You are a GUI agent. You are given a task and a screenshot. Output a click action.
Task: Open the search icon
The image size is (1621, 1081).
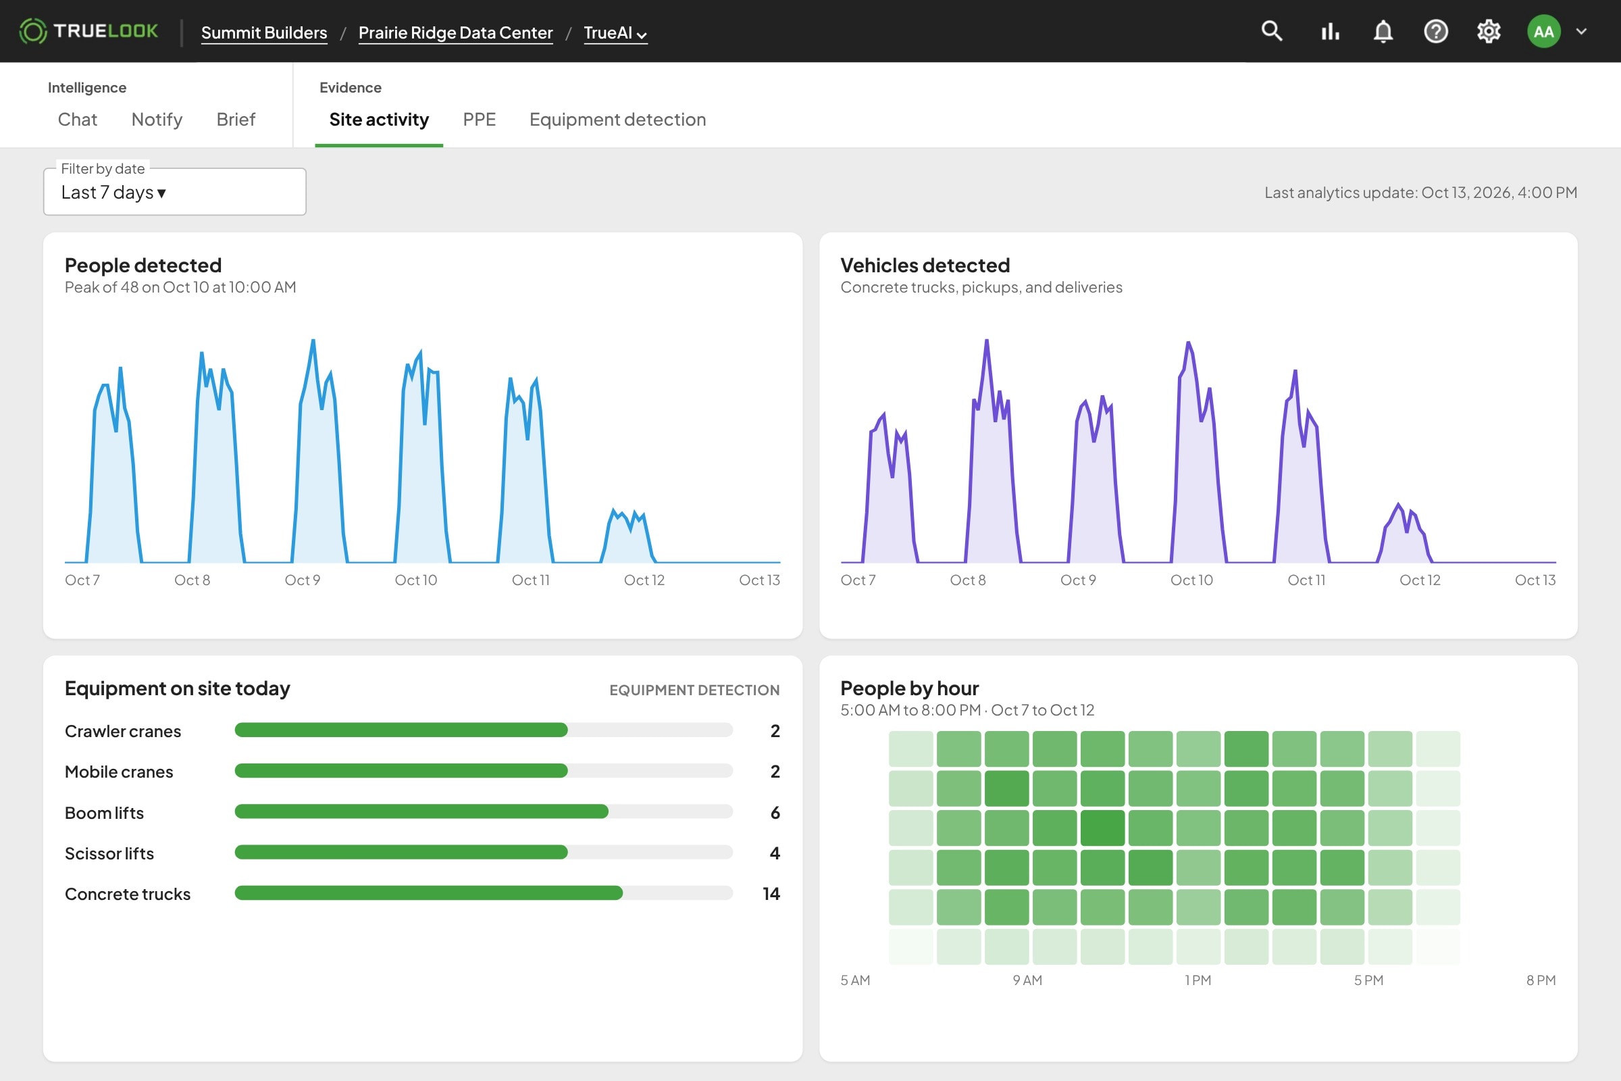(x=1272, y=31)
